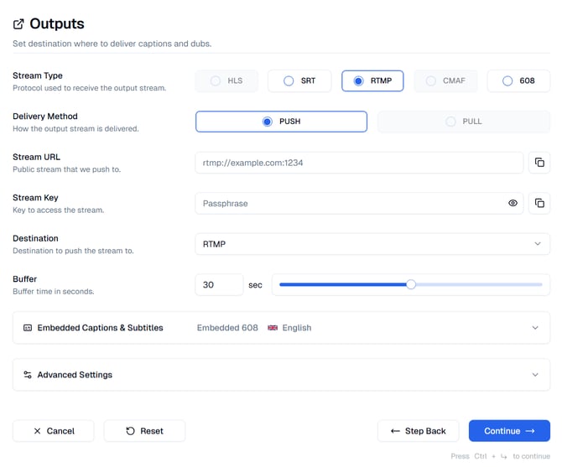Copy the Stream URL with copy icon
The image size is (562, 467).
[539, 163]
